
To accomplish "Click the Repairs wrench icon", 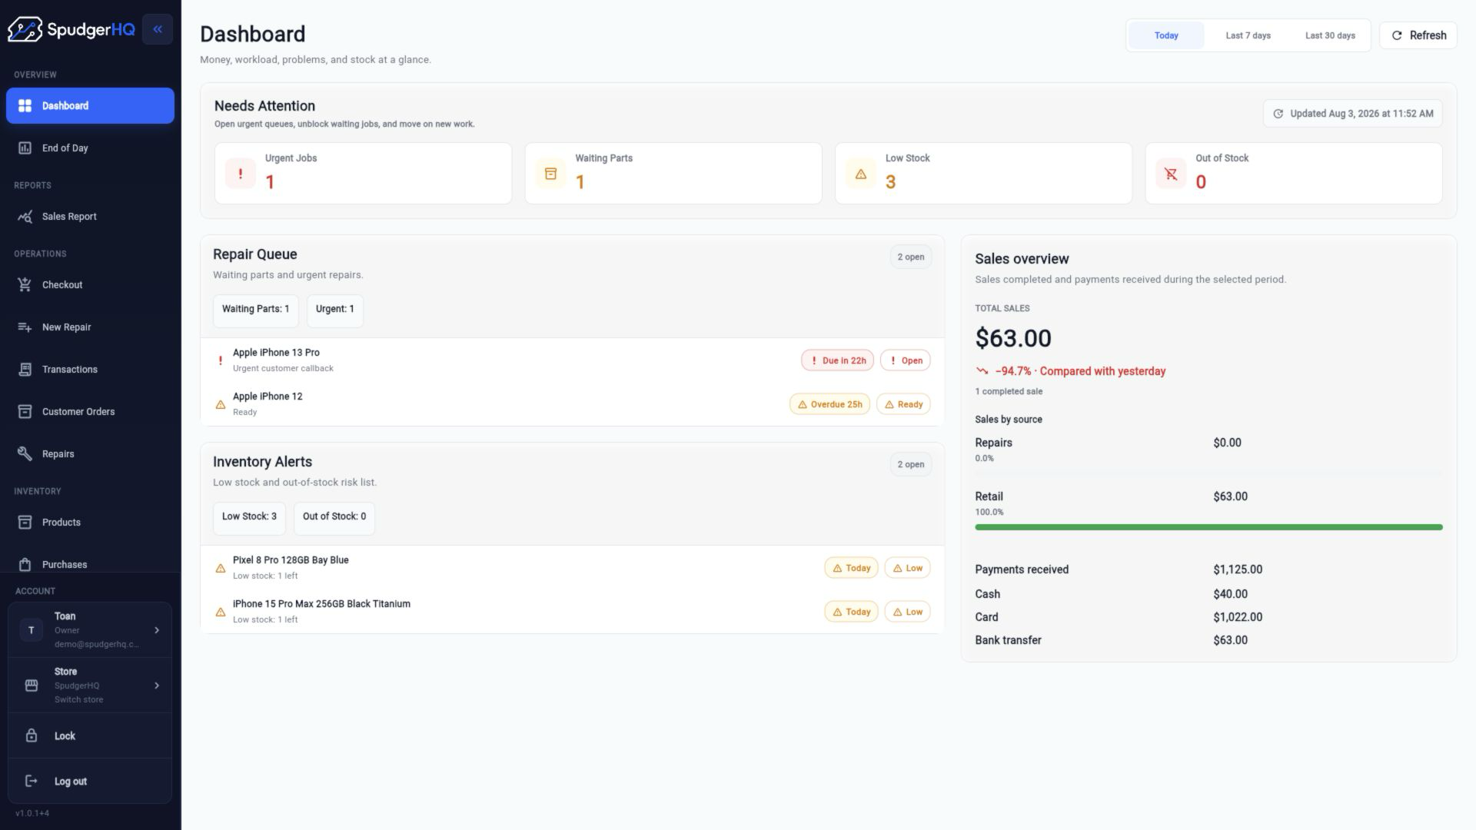I will tap(25, 453).
